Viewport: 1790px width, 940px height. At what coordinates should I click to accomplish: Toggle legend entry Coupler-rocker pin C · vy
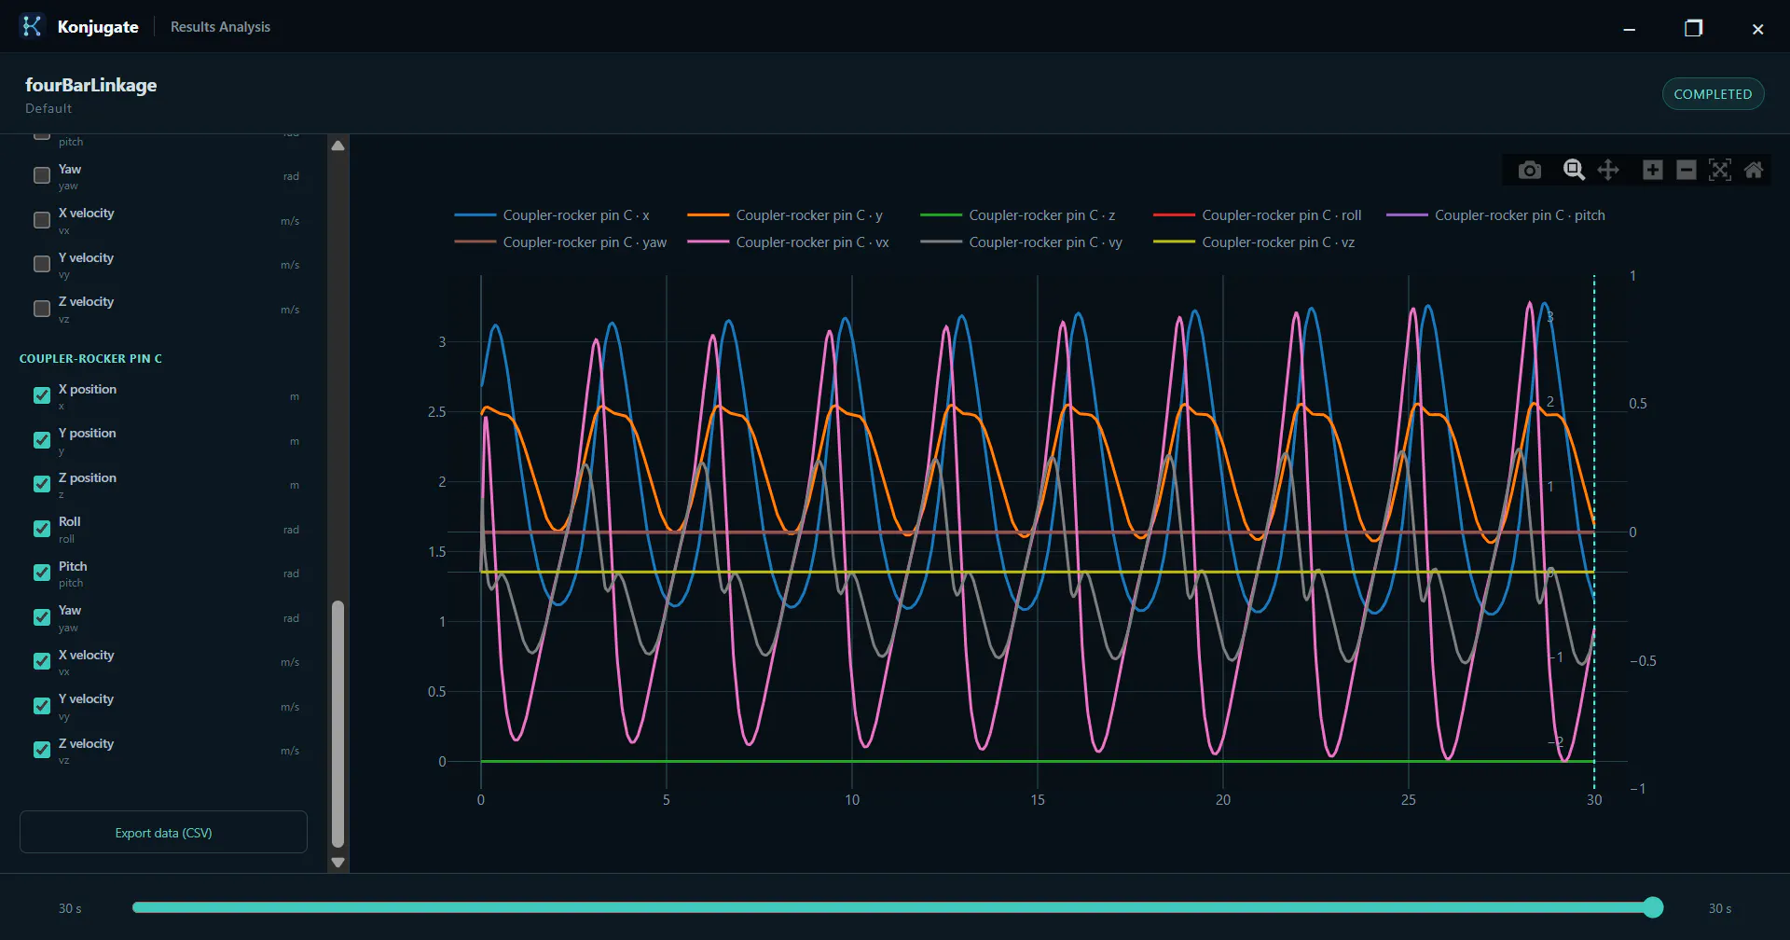[1022, 242]
